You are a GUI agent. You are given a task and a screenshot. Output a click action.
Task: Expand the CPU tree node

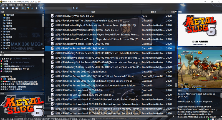point(1,48)
